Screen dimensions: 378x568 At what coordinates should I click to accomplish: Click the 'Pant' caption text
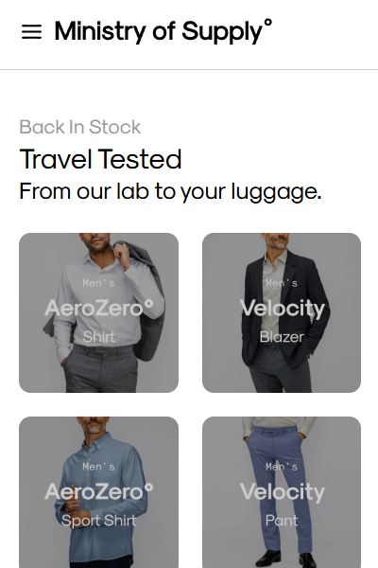[x=282, y=521]
